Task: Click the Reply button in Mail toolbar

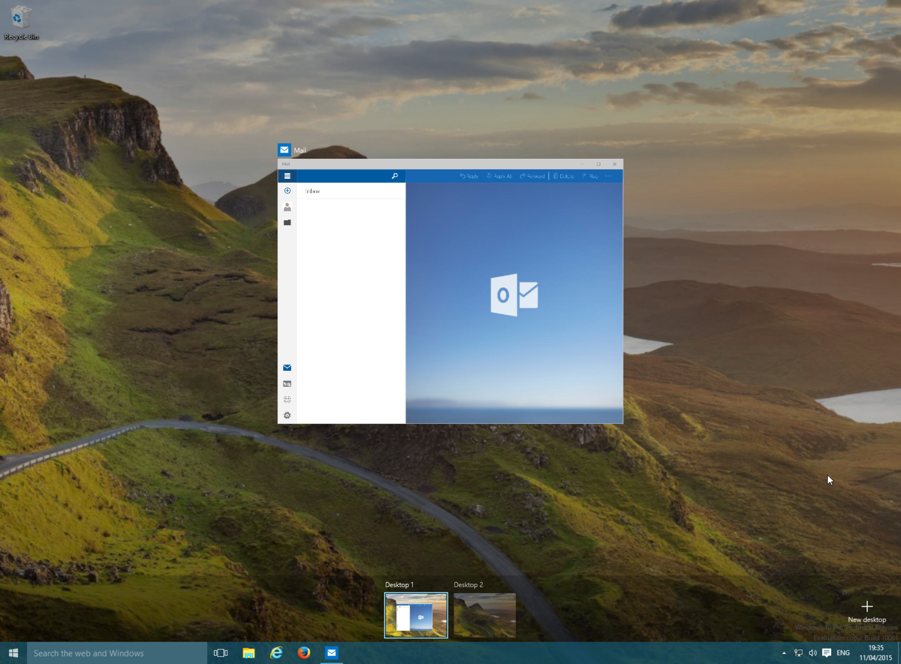Action: pyautogui.click(x=468, y=176)
